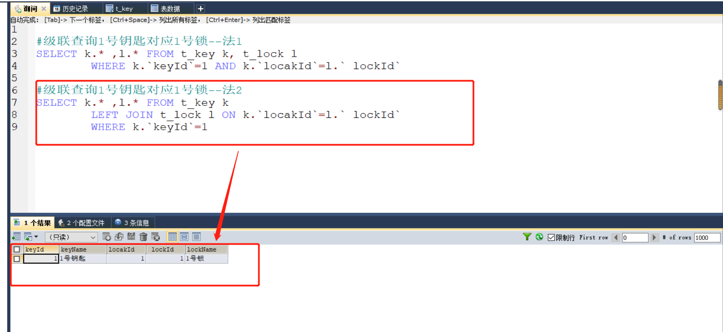The height and width of the screenshot is (332, 723).
Task: Click the cancel changes icon
Action: coord(156,237)
